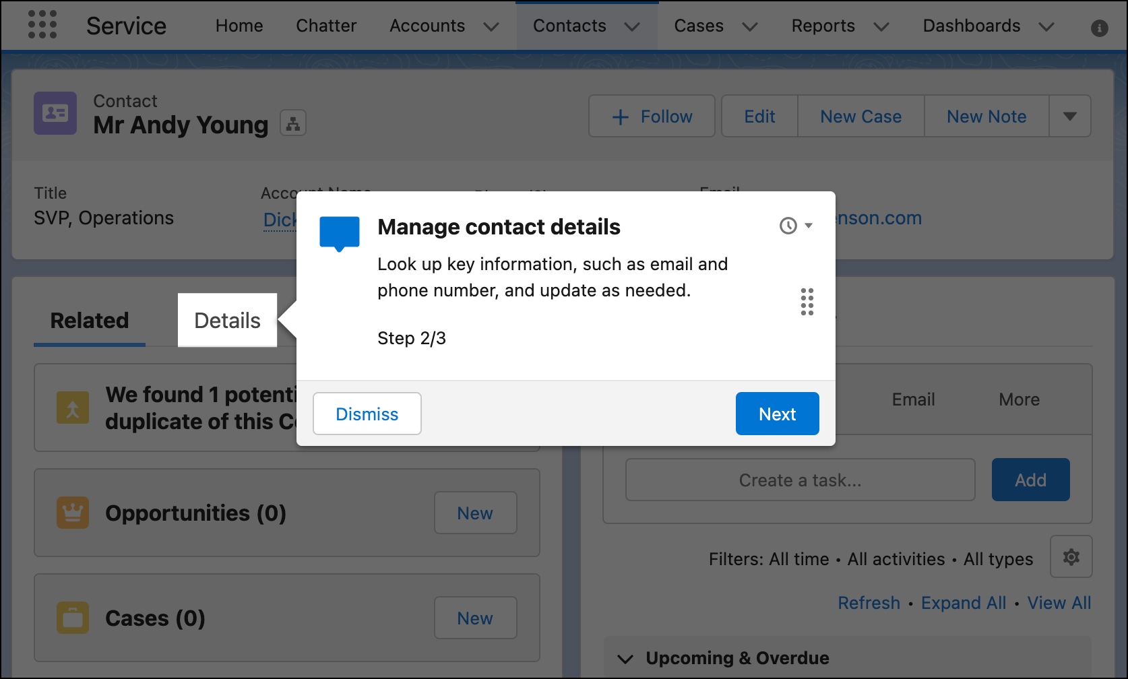Click the duplicate merge icon
This screenshot has height=679, width=1128.
click(73, 408)
